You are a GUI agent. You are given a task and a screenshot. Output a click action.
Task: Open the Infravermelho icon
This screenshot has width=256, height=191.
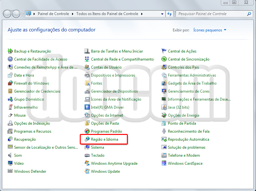[x=10, y=107]
